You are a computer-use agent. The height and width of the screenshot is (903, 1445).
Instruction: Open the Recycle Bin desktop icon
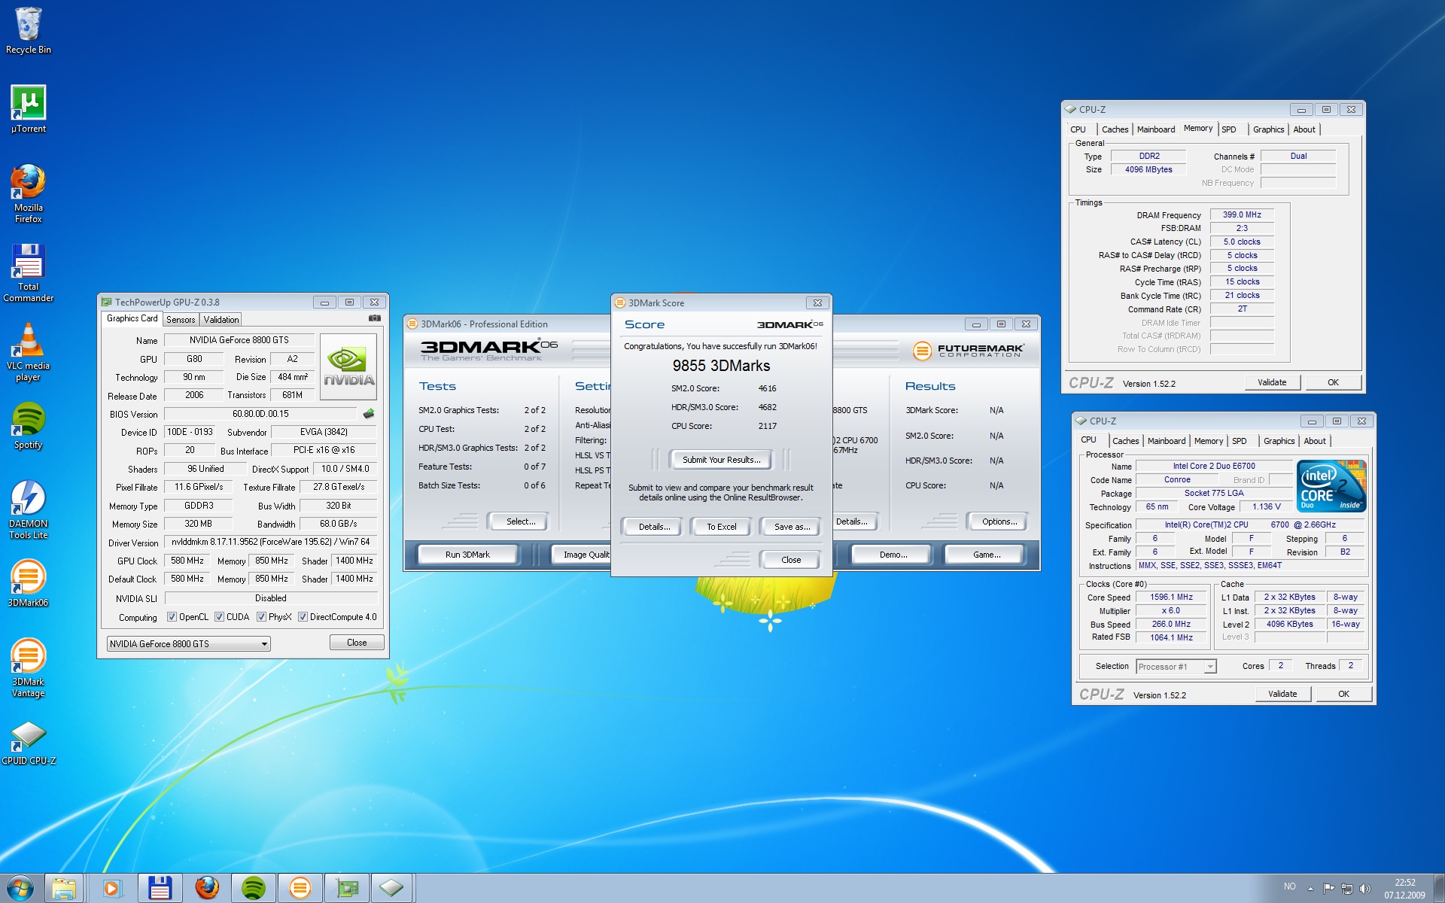(28, 32)
